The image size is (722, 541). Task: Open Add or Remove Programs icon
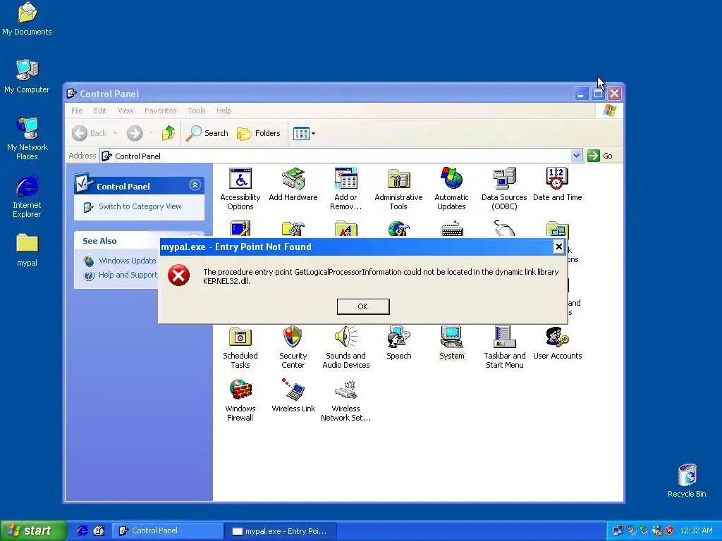click(x=345, y=188)
